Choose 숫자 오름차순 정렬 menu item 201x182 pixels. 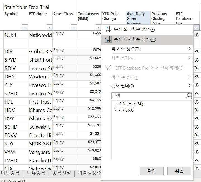coord(147,29)
